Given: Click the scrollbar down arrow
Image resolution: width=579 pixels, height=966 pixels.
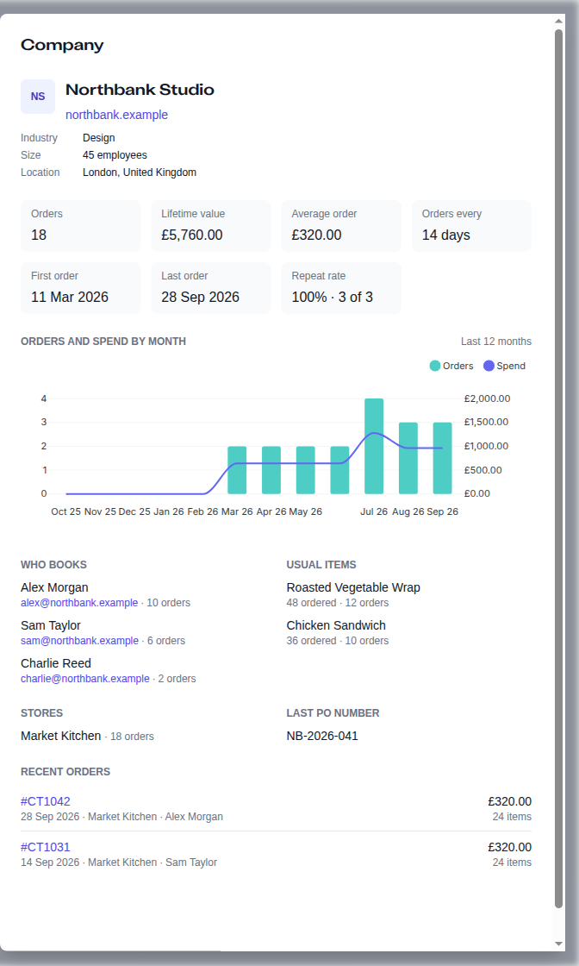Looking at the screenshot, I should [x=558, y=944].
